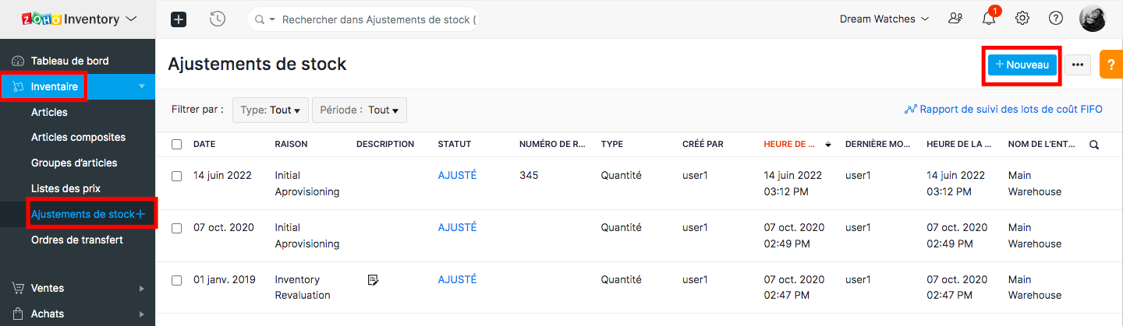Open the settings gear icon
The image size is (1123, 326).
tap(1022, 19)
